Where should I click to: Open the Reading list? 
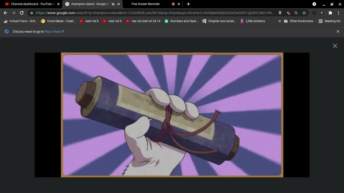pos(330,21)
